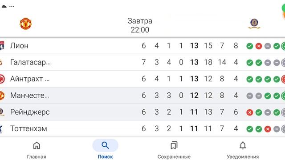
Task: Select the Тоттенхэм team row
Action: 142,128
